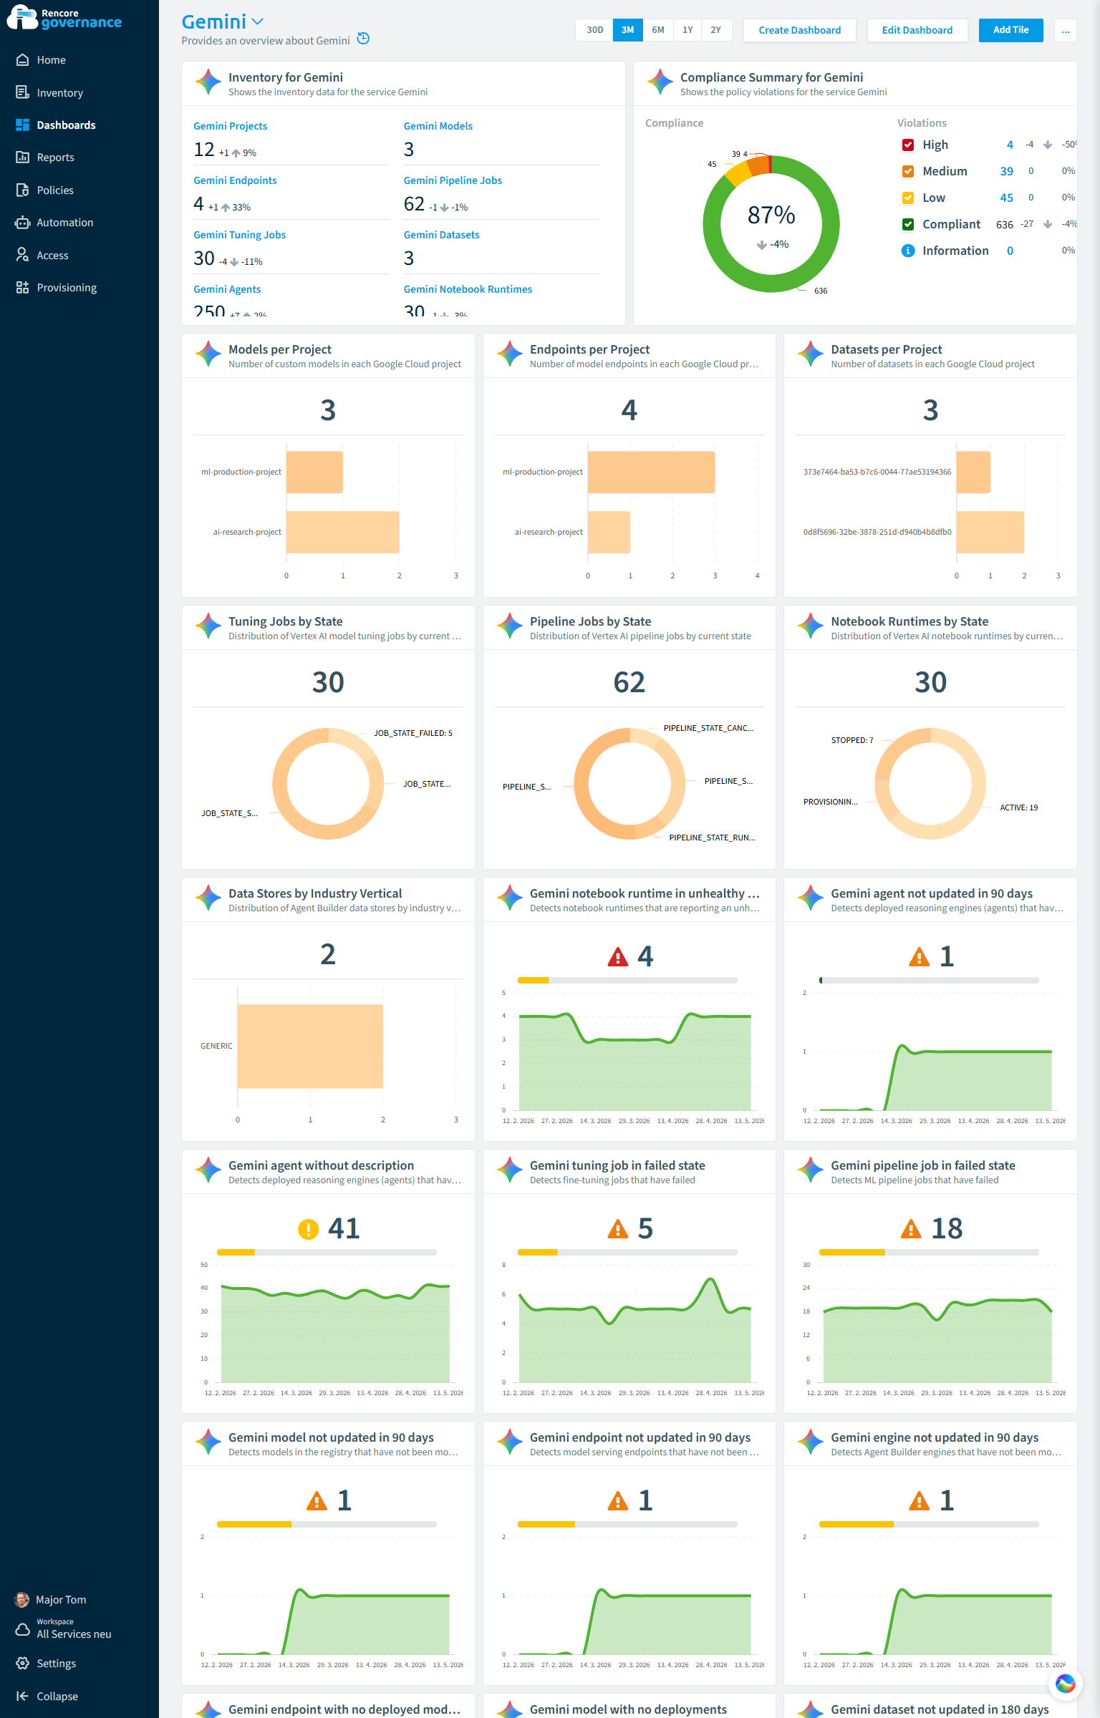Click the Edit Dashboard button
Image resolution: width=1100 pixels, height=1718 pixels.
pos(917,30)
